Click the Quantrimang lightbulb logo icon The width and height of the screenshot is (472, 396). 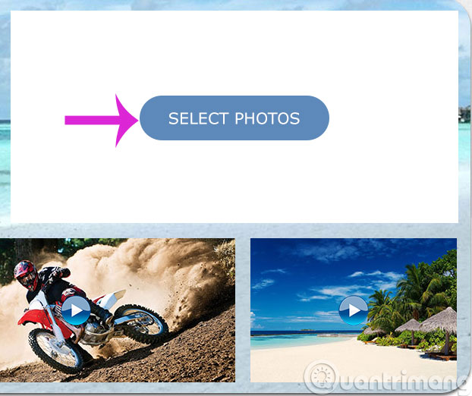[320, 376]
